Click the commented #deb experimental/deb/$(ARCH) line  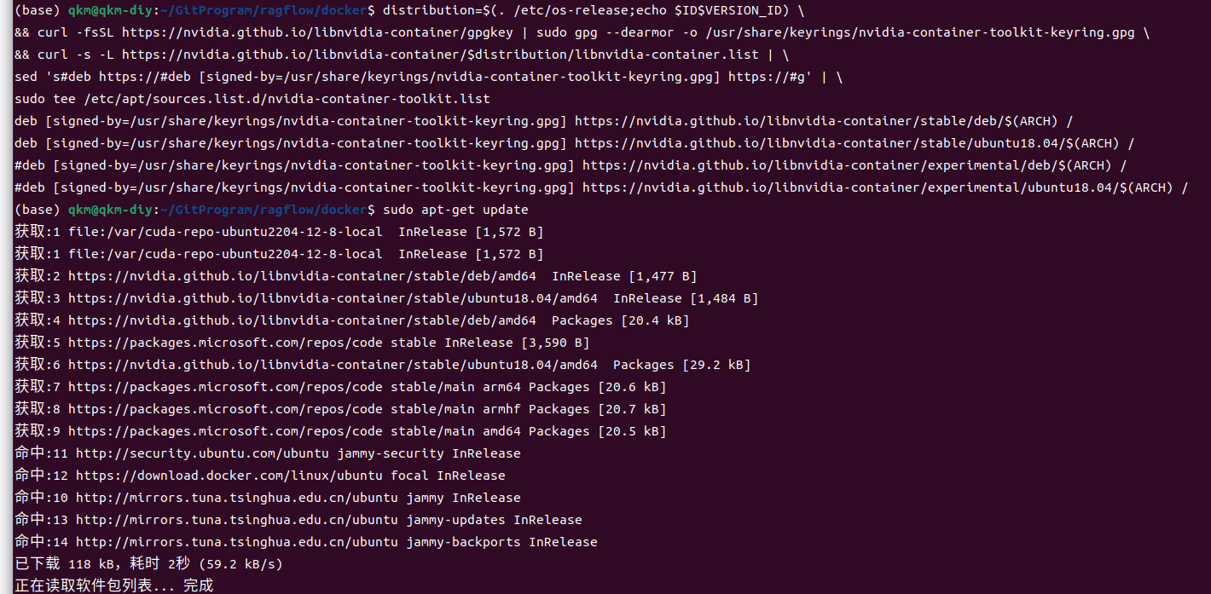571,166
